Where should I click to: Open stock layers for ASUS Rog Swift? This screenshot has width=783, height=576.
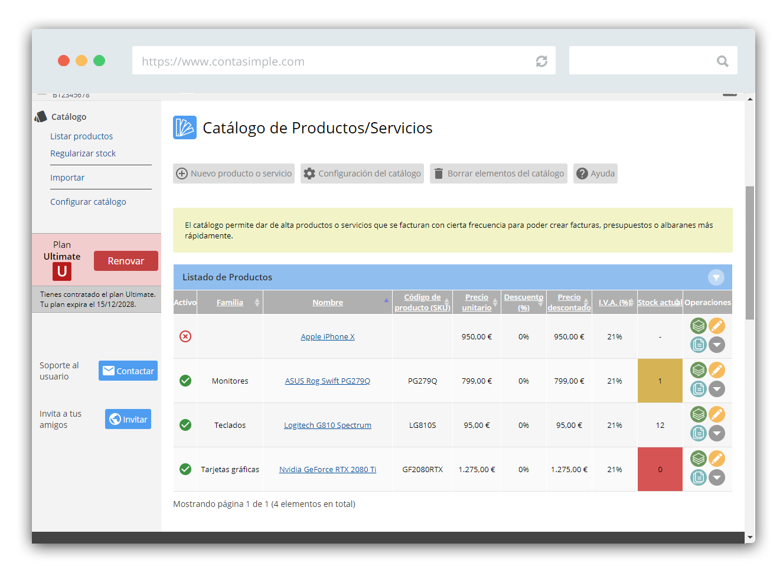699,370
